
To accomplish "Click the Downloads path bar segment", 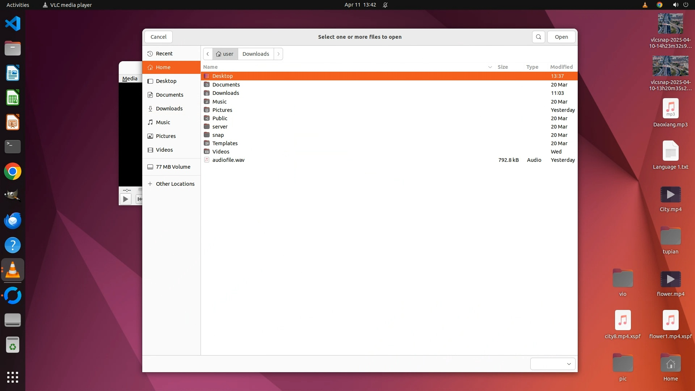I will (x=256, y=54).
